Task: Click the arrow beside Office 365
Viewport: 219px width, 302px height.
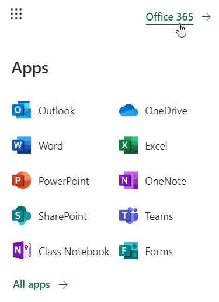Action: tap(206, 17)
